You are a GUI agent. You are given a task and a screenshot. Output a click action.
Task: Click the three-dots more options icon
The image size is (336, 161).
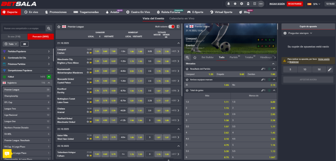tap(261, 4)
